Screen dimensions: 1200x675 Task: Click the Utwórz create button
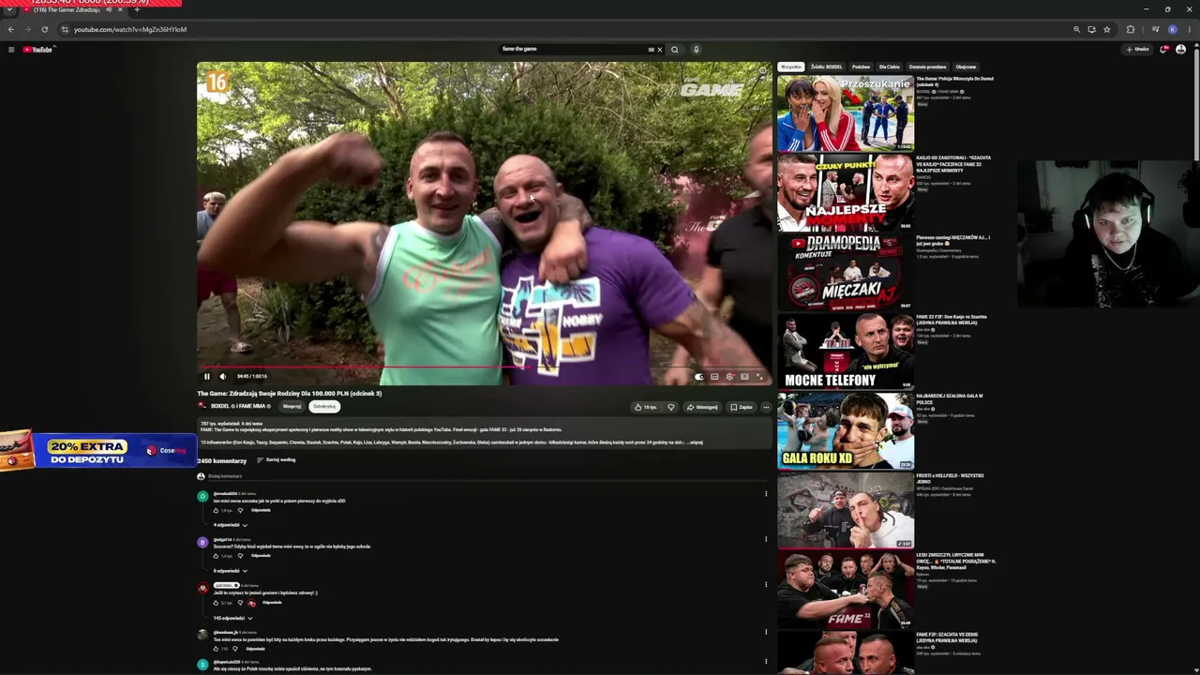click(x=1138, y=50)
